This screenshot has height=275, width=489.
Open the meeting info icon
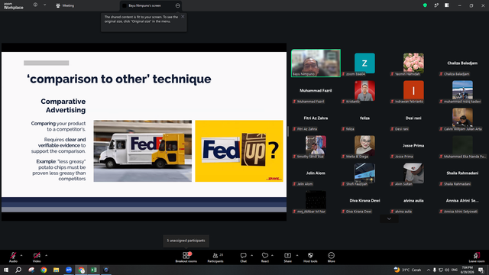35,5
